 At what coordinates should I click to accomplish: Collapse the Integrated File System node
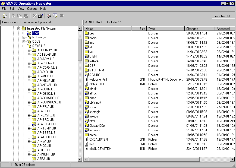pos(19,28)
